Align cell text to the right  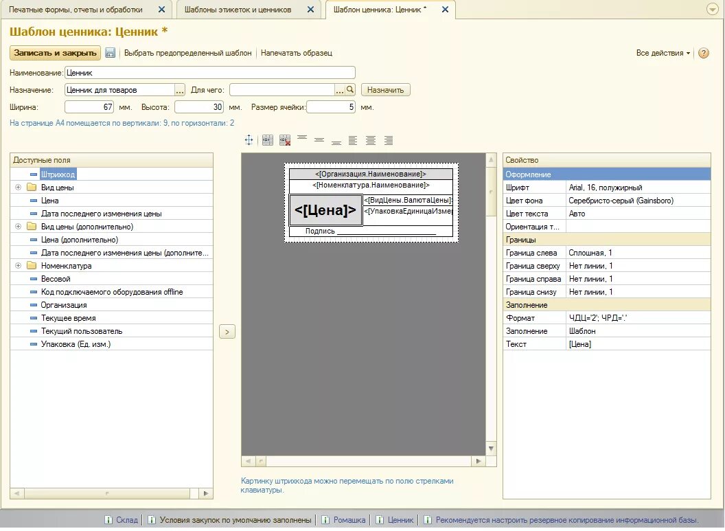[x=389, y=140]
